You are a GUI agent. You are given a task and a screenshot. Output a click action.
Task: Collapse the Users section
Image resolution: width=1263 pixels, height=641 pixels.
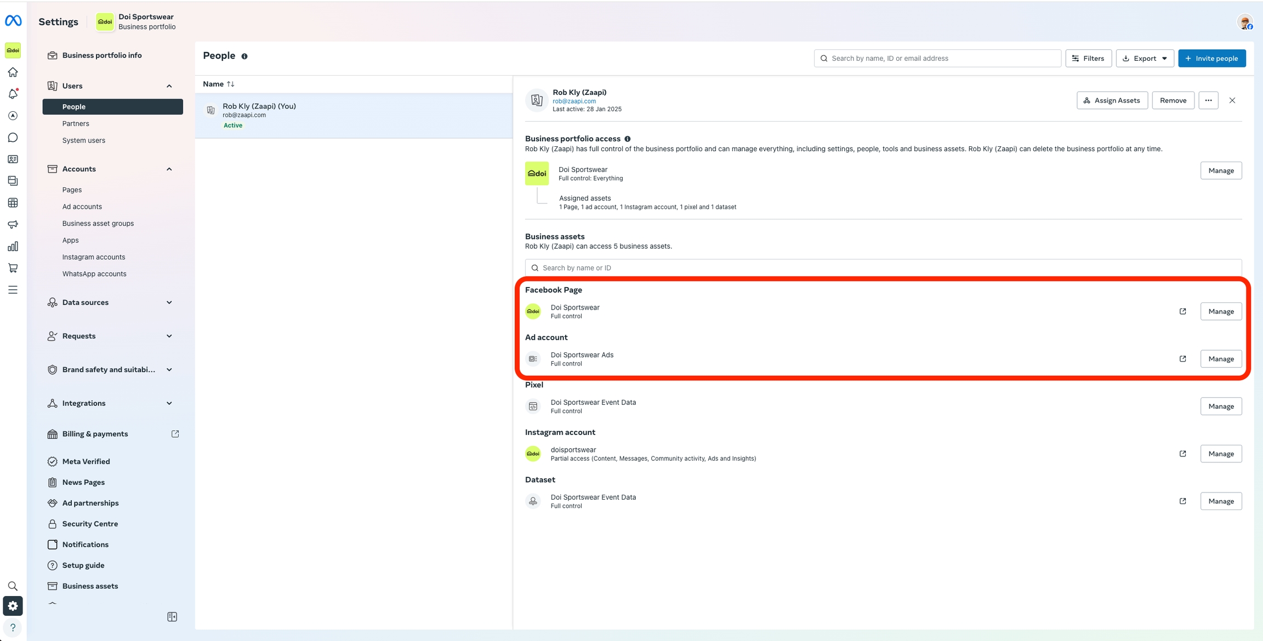pos(169,86)
